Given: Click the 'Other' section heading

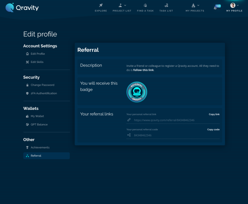Looking at the screenshot, I should (x=29, y=140).
